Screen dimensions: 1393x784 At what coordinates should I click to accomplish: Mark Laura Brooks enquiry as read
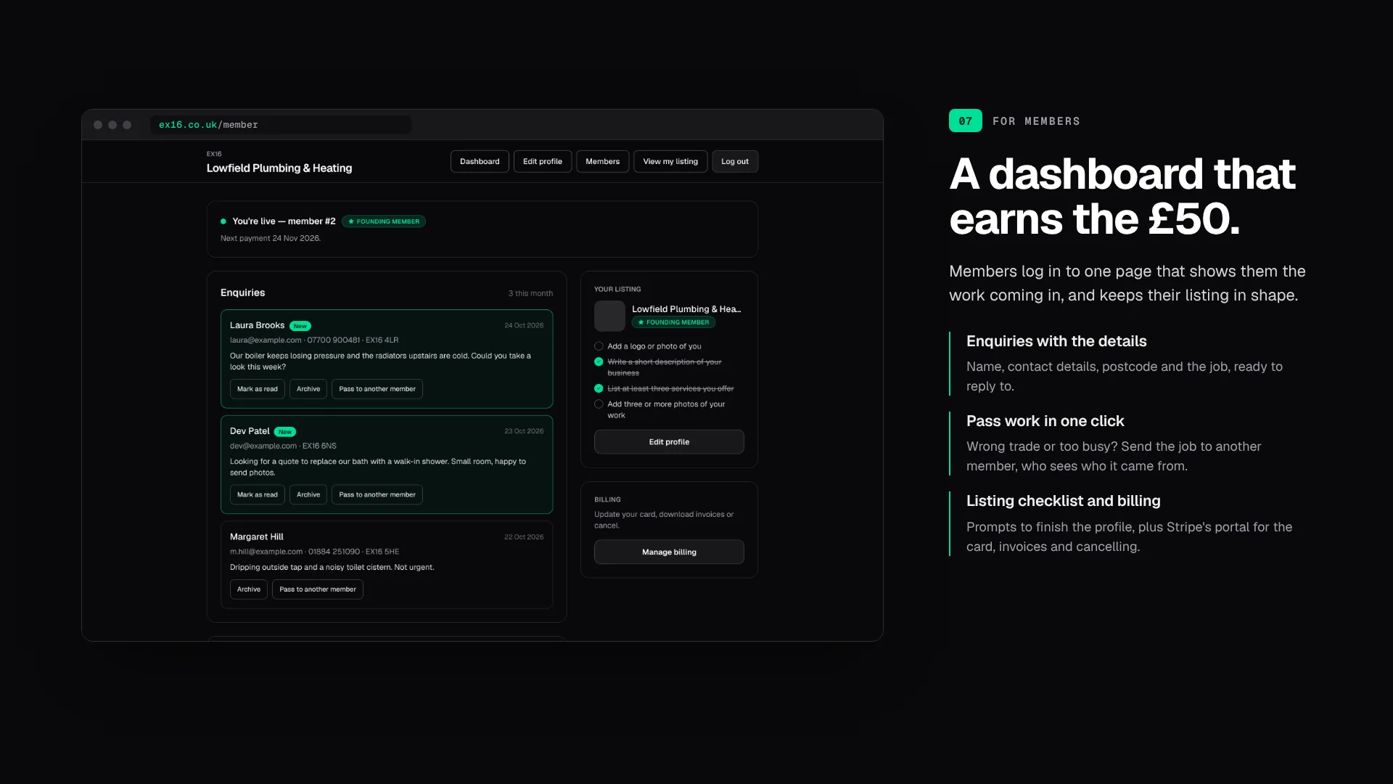tap(258, 389)
